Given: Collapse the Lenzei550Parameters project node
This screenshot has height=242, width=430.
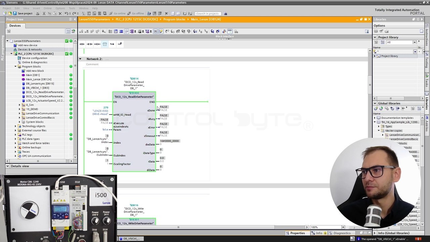Looking at the screenshot, I should click(7, 41).
